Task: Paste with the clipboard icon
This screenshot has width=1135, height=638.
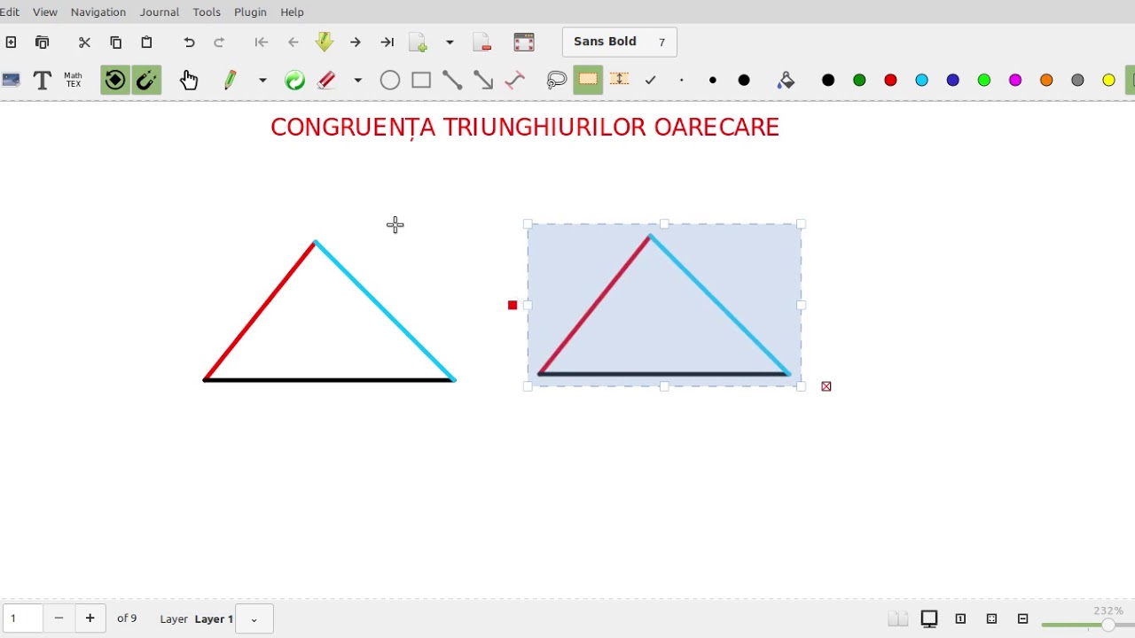Action: coord(146,42)
